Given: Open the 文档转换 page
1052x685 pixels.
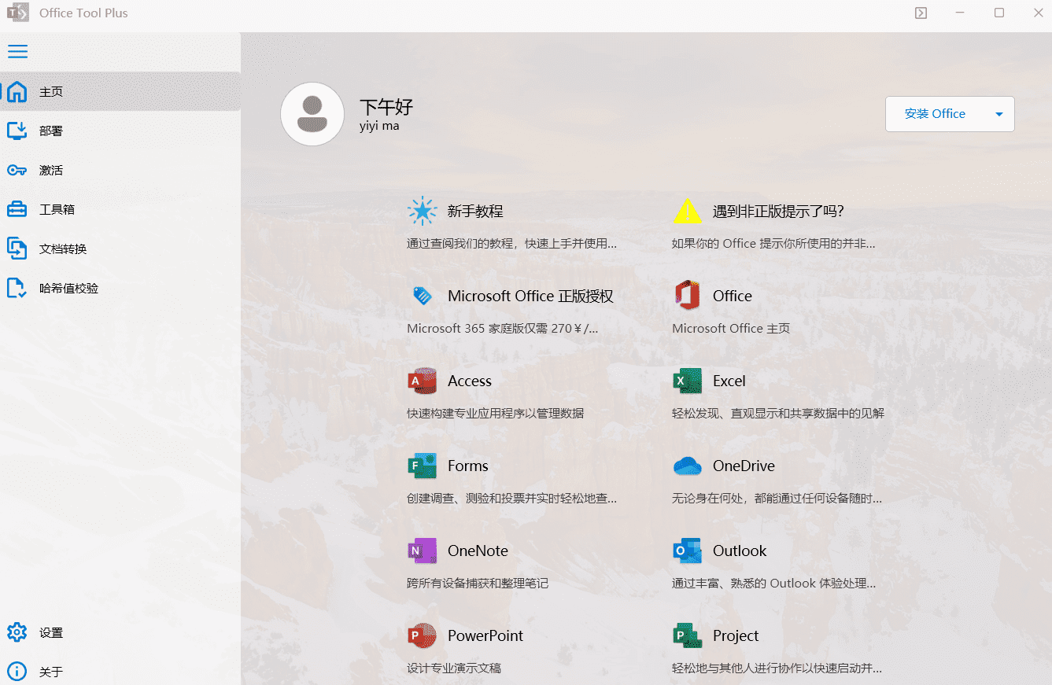Looking at the screenshot, I should point(120,249).
